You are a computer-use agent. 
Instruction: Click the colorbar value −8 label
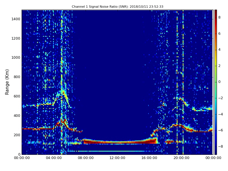[221, 146]
